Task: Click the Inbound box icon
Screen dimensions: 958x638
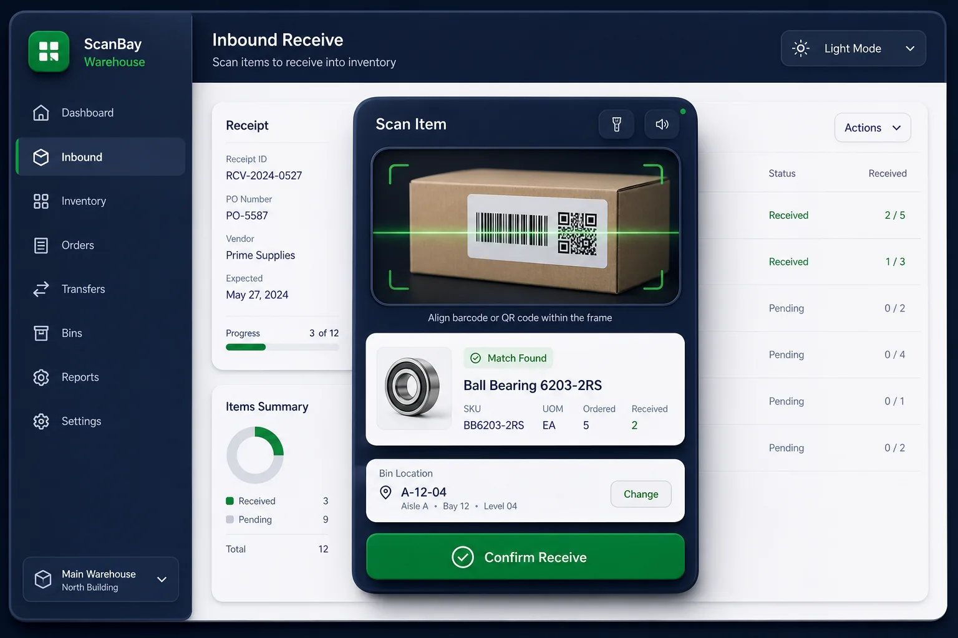Action: coord(41,157)
